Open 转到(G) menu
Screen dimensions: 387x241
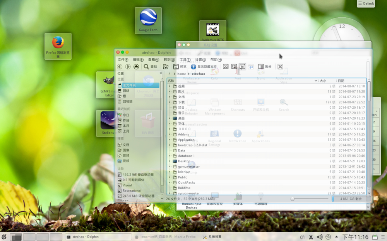[x=169, y=59]
